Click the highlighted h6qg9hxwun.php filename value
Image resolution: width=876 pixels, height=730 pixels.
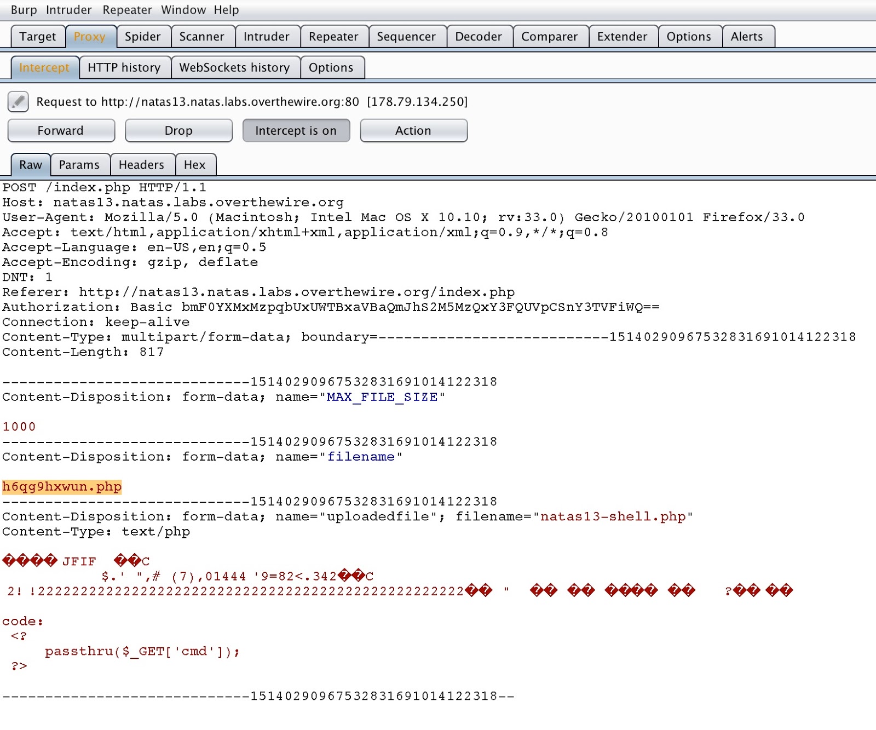click(62, 486)
